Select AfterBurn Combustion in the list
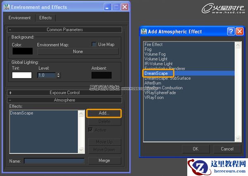The height and width of the screenshot is (176, 248). (x=163, y=88)
